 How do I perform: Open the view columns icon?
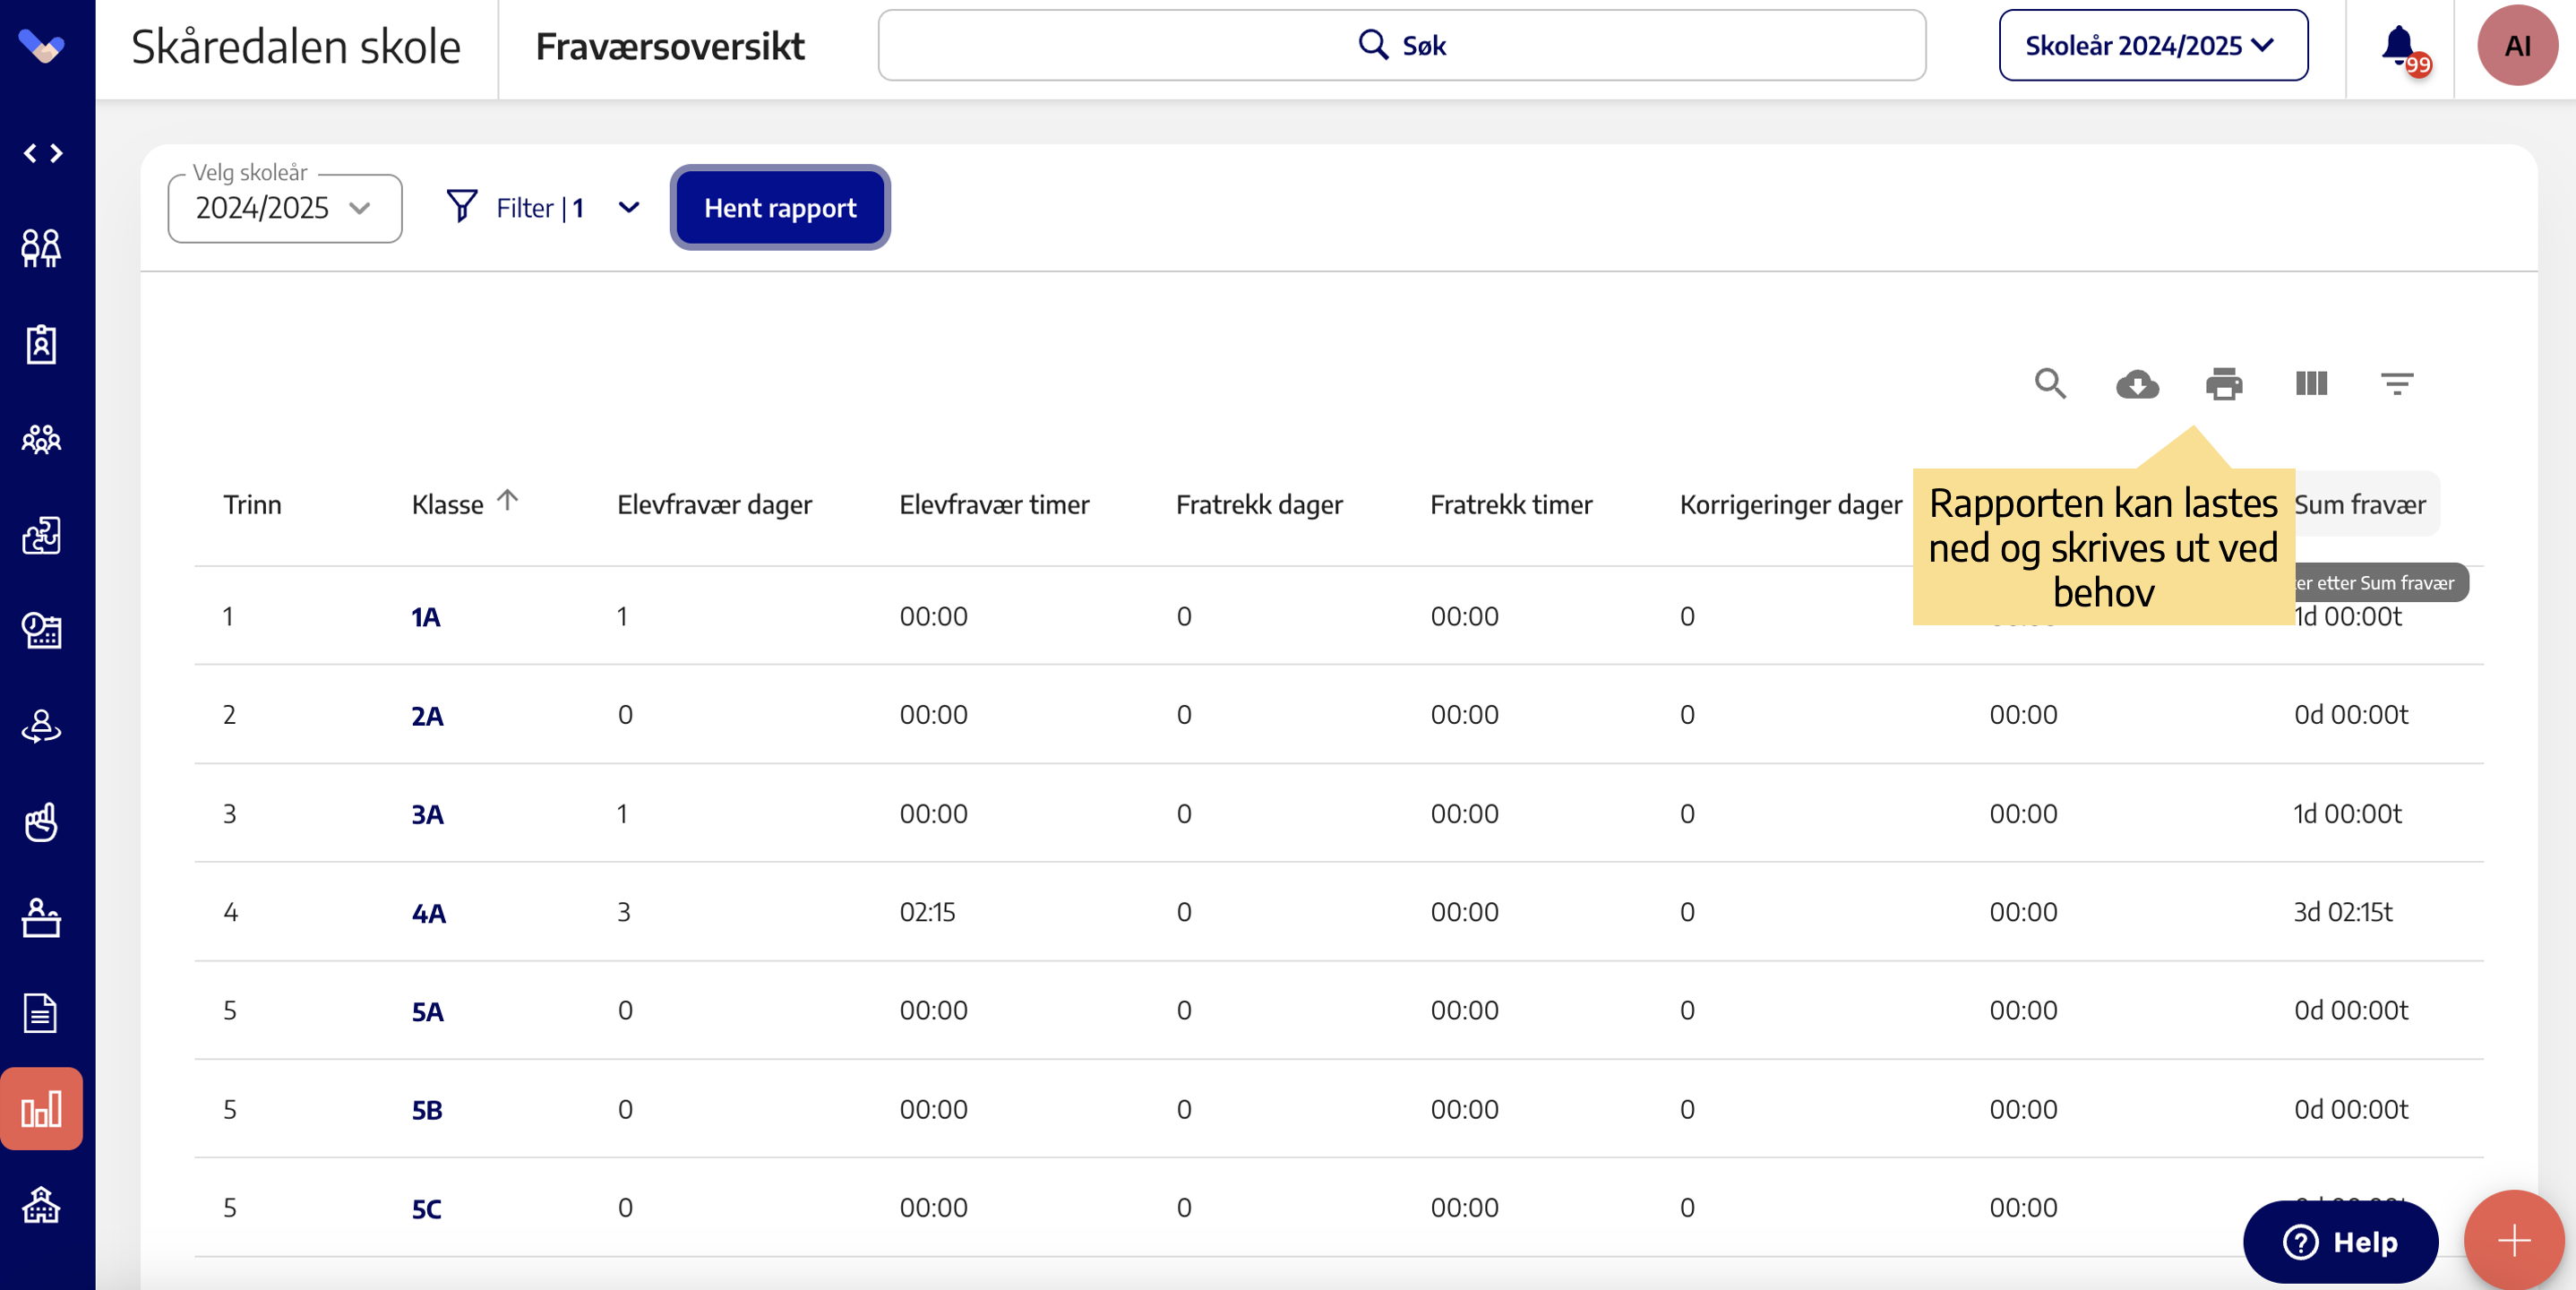[2311, 384]
